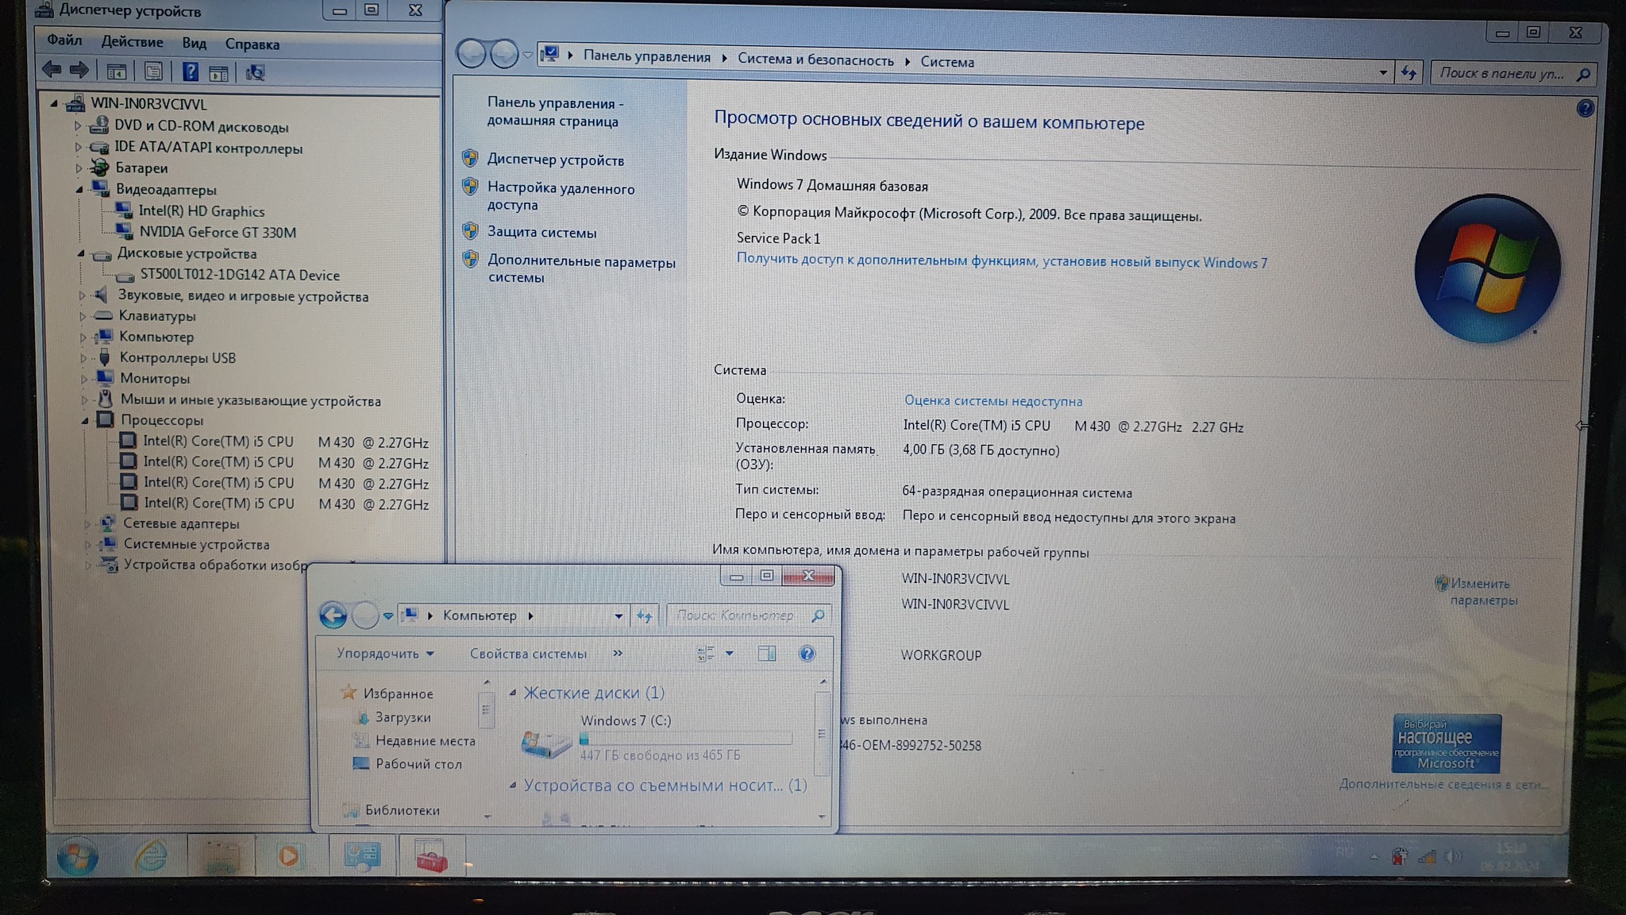Click the Start button orb
This screenshot has width=1626, height=915.
[78, 858]
